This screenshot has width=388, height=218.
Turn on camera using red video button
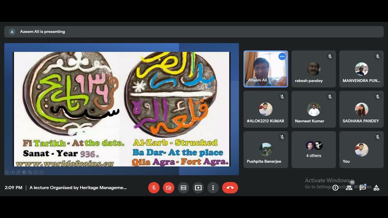(169, 188)
